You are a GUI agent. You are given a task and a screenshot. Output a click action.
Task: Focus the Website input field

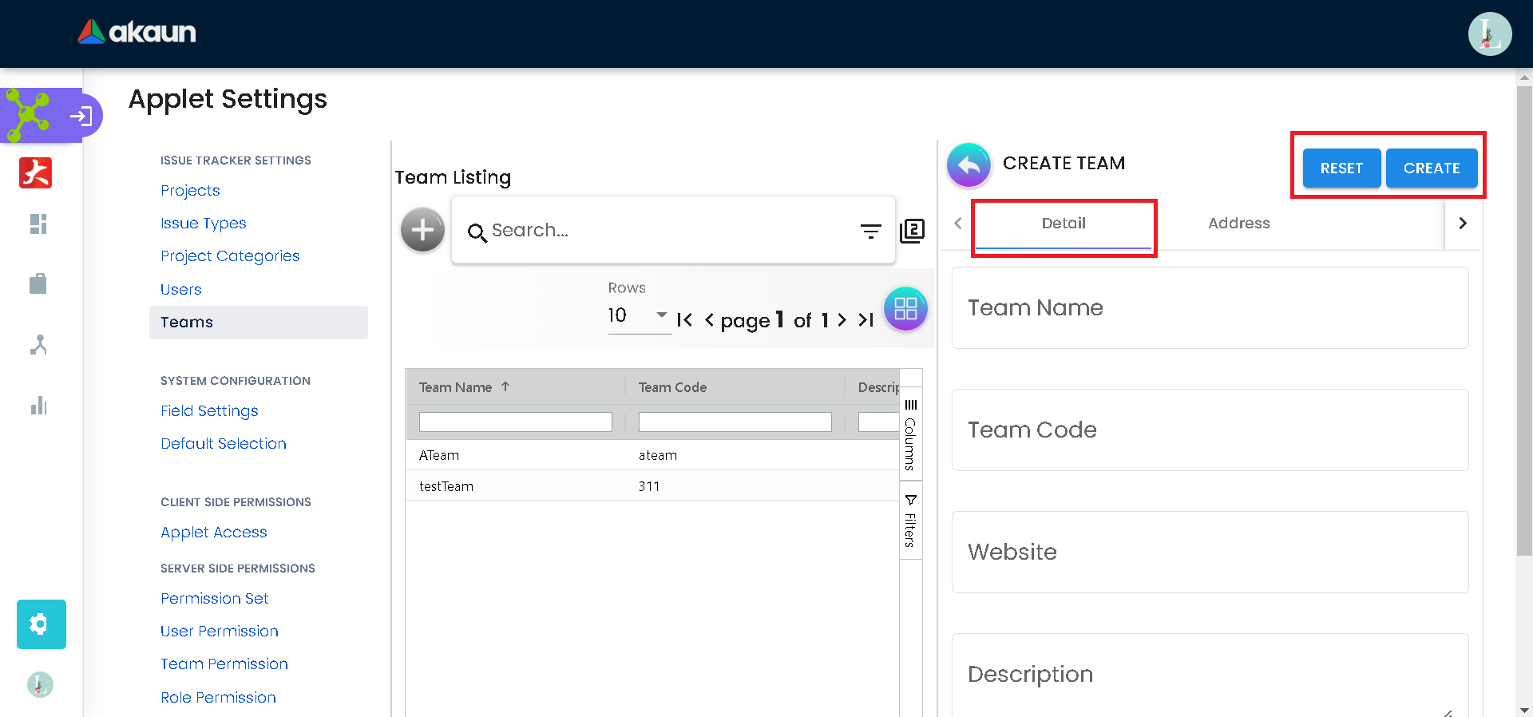click(1210, 553)
